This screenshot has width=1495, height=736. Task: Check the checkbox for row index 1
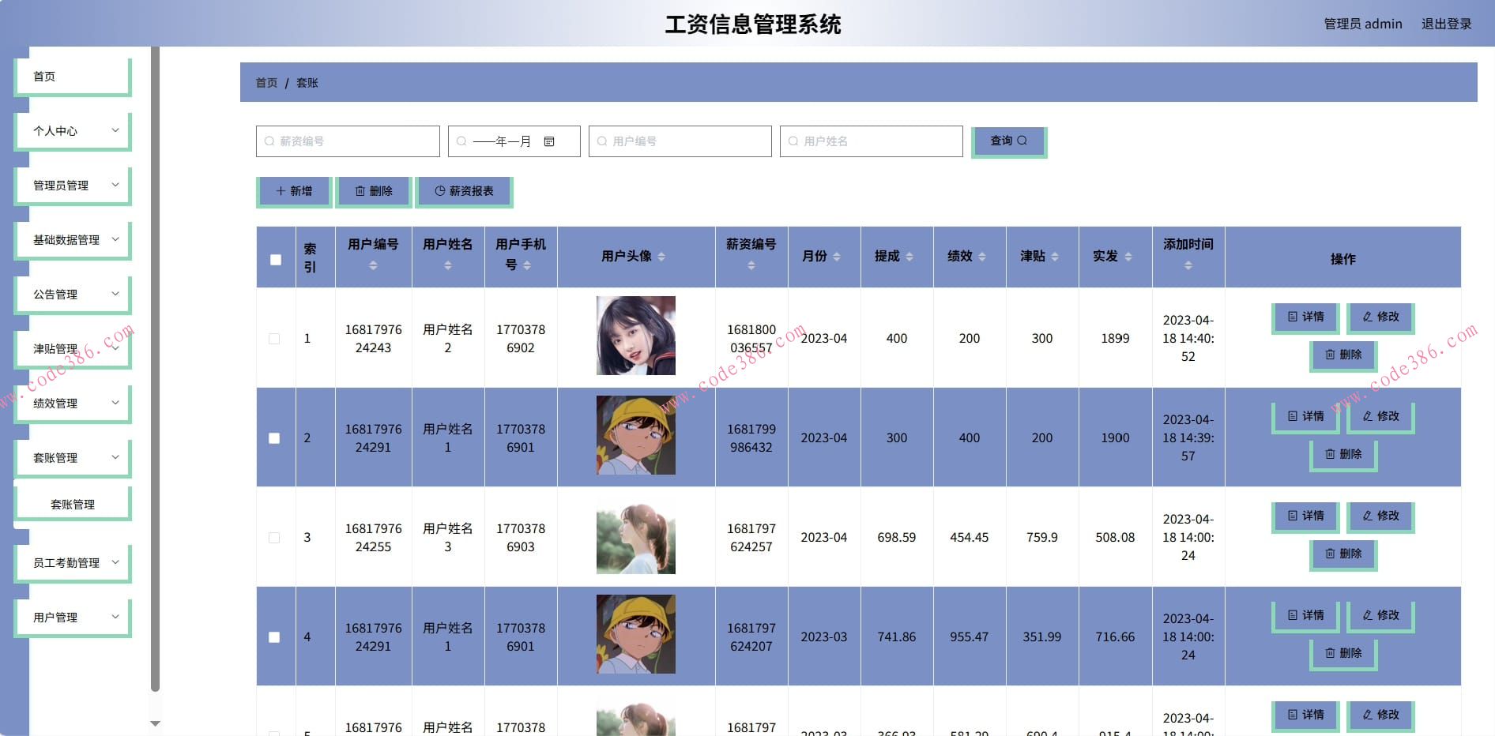coord(274,338)
